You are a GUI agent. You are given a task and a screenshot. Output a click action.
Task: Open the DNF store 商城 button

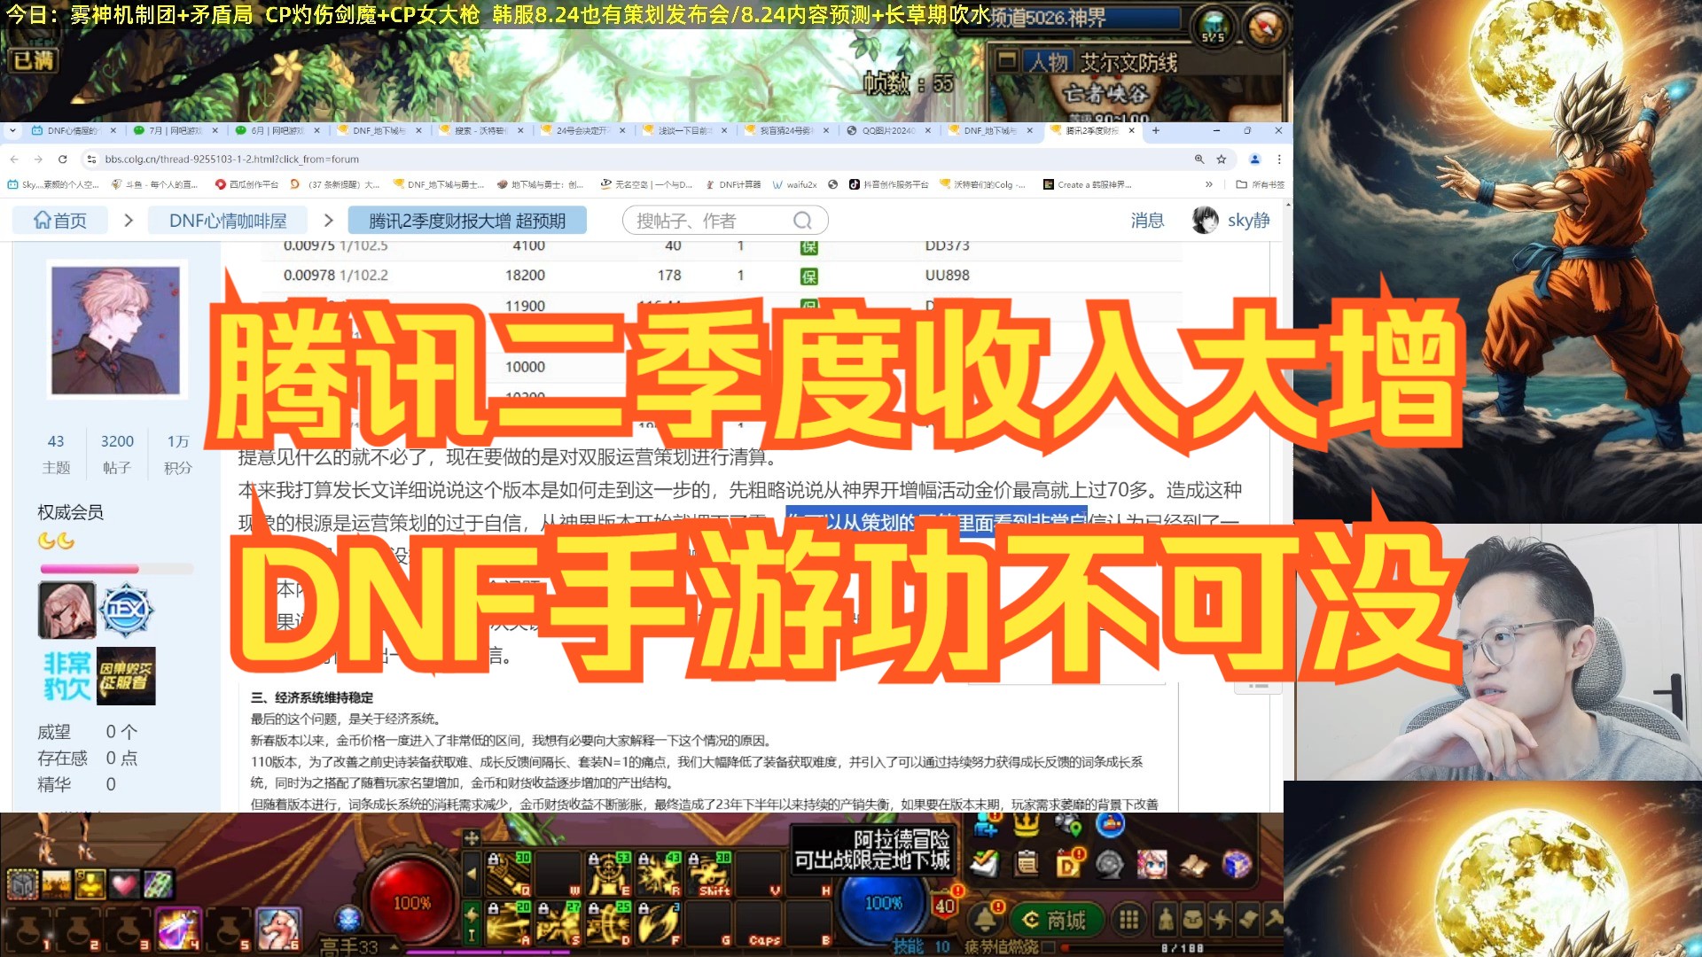tap(1057, 920)
